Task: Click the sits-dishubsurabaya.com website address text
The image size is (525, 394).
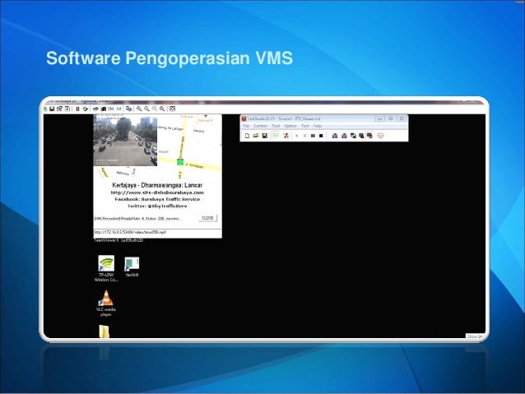Action: coord(157,192)
